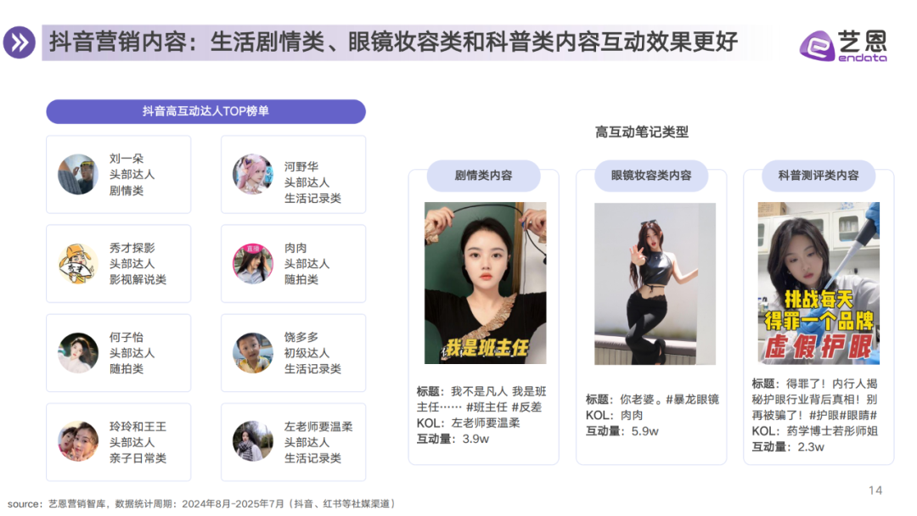This screenshot has width=917, height=516.
Task: Select the 眼镜妆容类内容 tab label
Action: pyautogui.click(x=651, y=176)
